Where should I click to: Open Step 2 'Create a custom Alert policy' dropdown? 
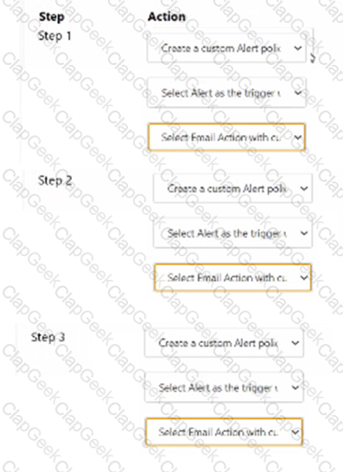pyautogui.click(x=232, y=189)
